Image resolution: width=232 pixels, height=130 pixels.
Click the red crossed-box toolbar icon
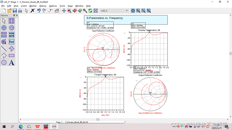[x=96, y=11]
